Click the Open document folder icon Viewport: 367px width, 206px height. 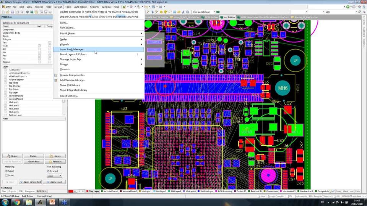[8, 12]
